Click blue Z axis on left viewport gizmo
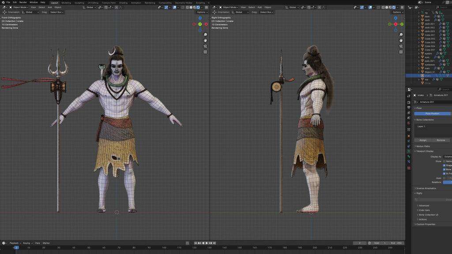Image resolution: width=452 pixels, height=254 pixels. pyautogui.click(x=200, y=18)
